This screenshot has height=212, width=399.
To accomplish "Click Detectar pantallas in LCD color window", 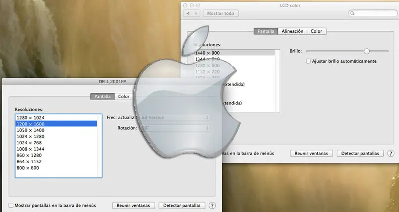I will [360, 153].
